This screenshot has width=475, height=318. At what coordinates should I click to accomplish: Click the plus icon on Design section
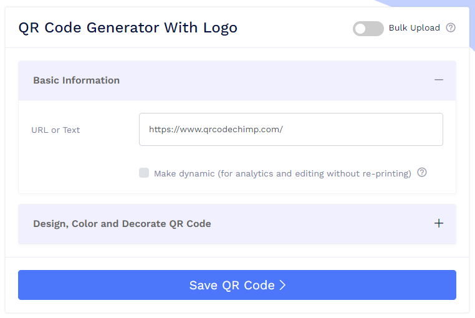pos(439,223)
